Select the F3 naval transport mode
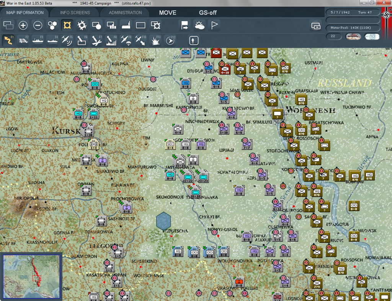The width and height of the screenshot is (392, 301). pyautogui.click(x=38, y=41)
